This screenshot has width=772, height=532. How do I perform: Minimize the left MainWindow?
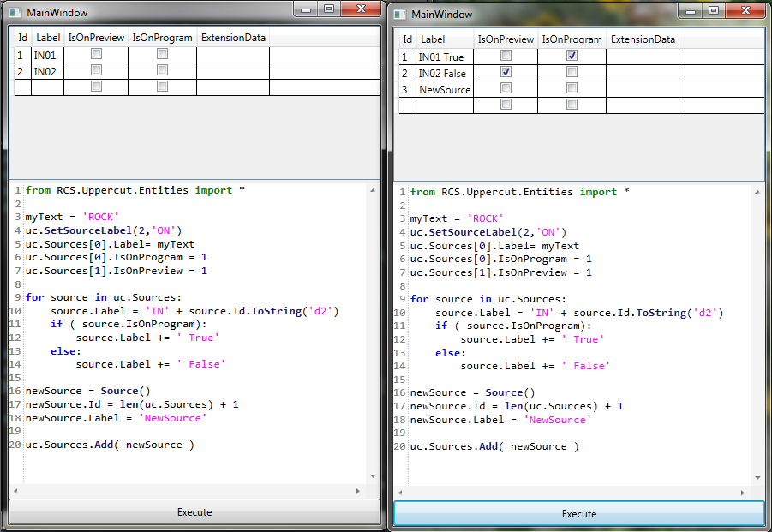point(306,9)
